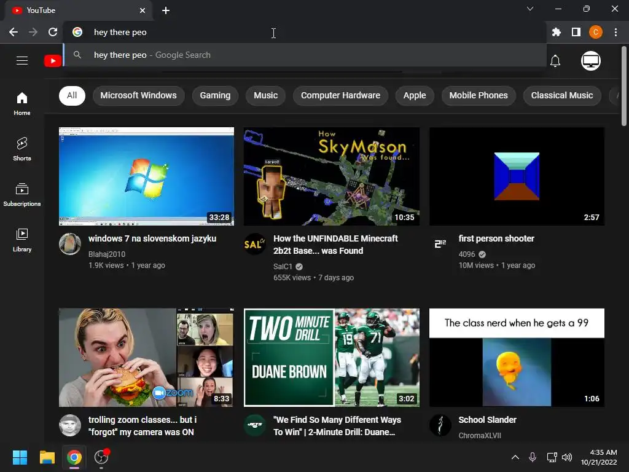This screenshot has height=472, width=629.
Task: Open the YouTube hamburger guide menu
Action: point(22,61)
